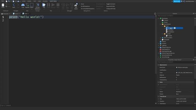The image size is (196, 110).
Task: Click the Lighting icon in Explorer
Action: (x=160, y=46)
